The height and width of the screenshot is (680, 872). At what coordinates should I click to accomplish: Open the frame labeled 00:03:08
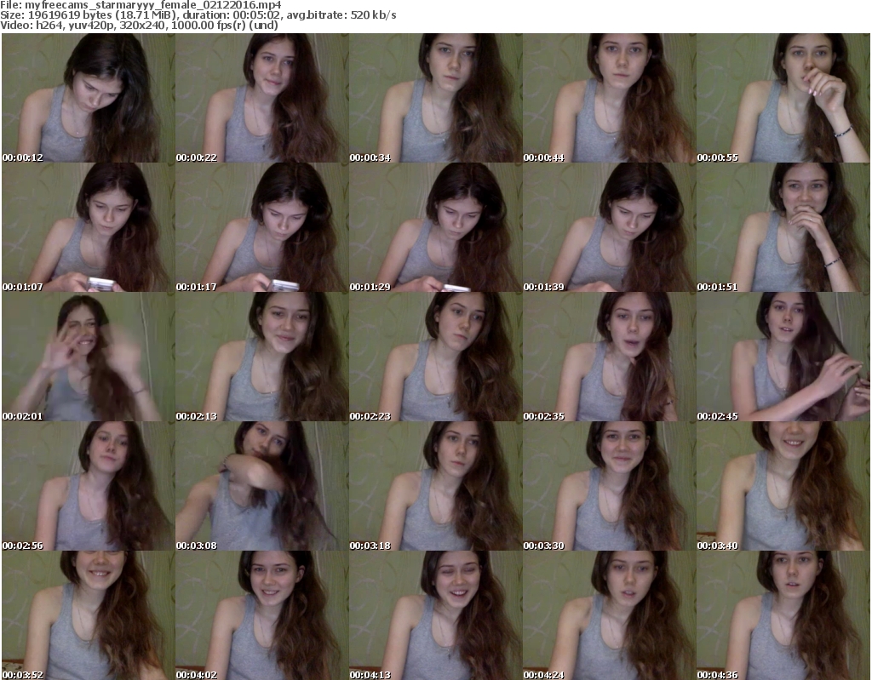pos(261,487)
